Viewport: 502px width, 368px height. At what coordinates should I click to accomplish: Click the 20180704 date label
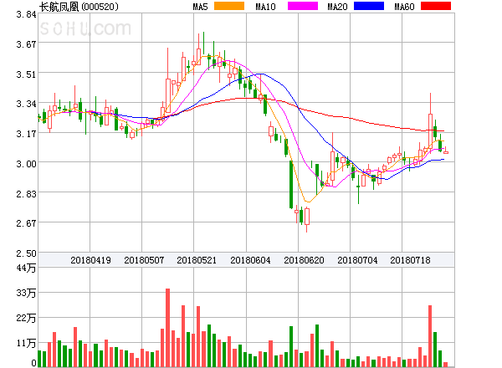(357, 260)
